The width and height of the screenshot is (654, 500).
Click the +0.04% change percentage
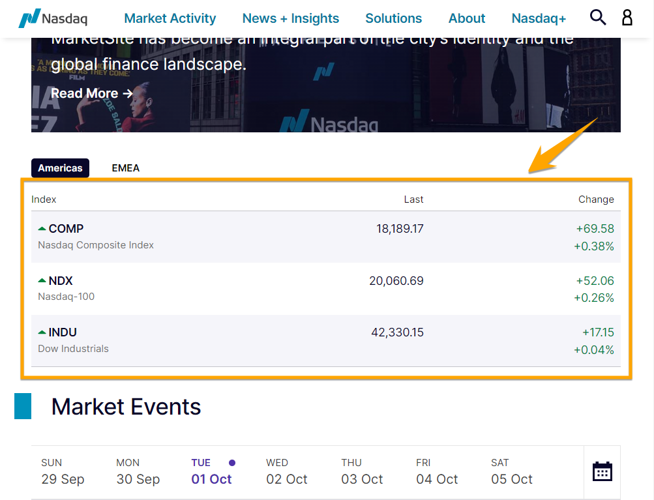click(x=594, y=349)
